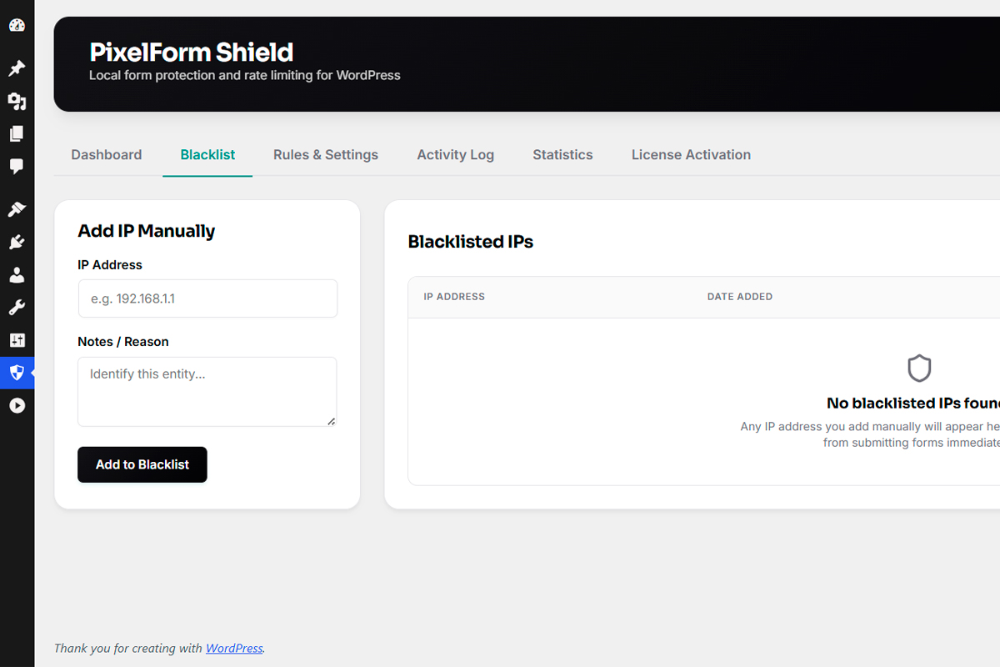Click the Blacklisted IPs heading
This screenshot has height=667, width=1000.
pyautogui.click(x=471, y=242)
